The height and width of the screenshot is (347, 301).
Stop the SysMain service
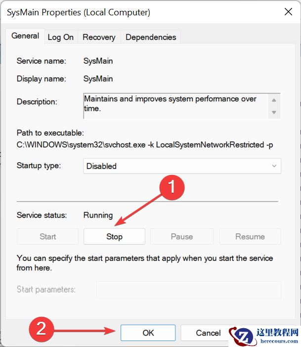[x=114, y=237]
